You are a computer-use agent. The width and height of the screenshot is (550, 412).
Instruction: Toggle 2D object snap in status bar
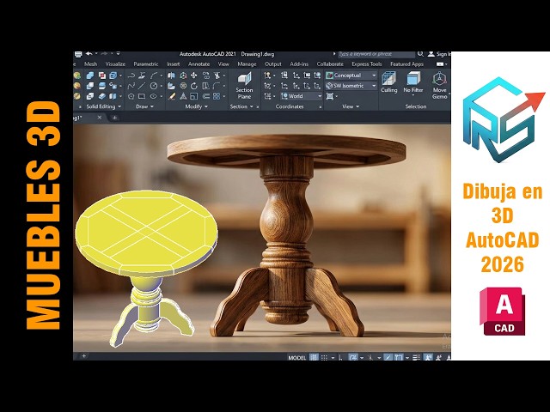(x=399, y=357)
